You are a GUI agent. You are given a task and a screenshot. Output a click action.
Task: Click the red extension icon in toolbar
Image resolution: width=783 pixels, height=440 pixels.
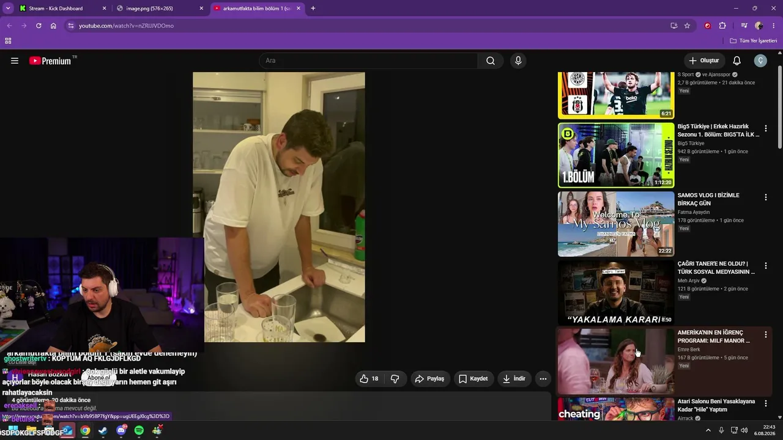708,26
